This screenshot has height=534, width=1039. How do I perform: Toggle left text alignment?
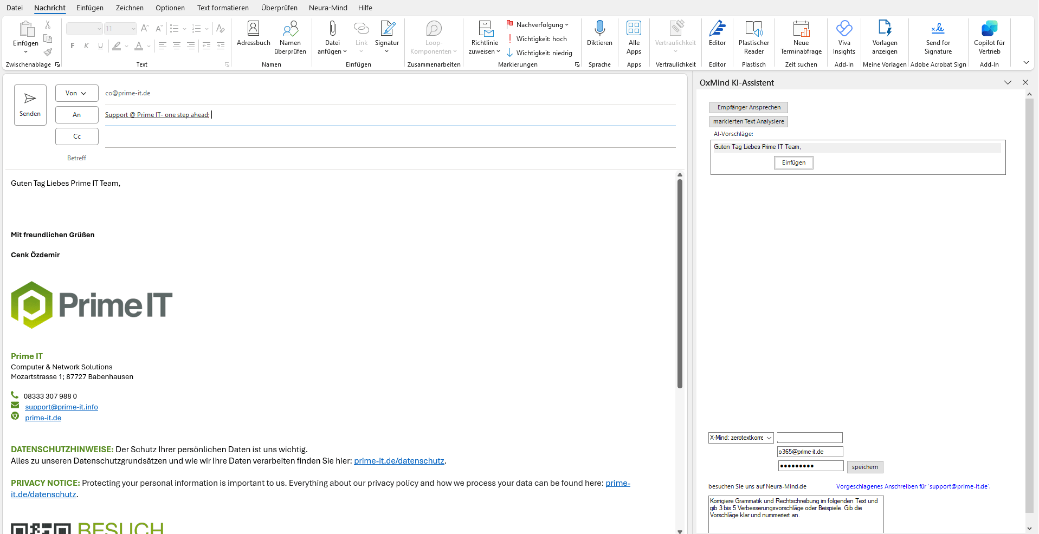coord(162,46)
